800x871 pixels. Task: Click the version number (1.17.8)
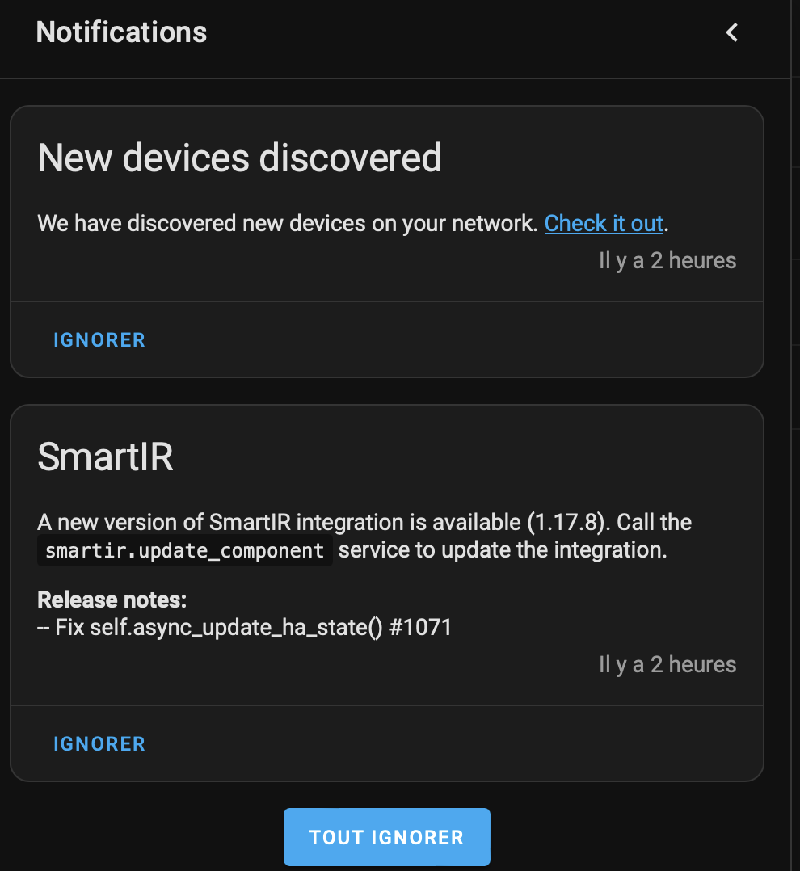566,522
